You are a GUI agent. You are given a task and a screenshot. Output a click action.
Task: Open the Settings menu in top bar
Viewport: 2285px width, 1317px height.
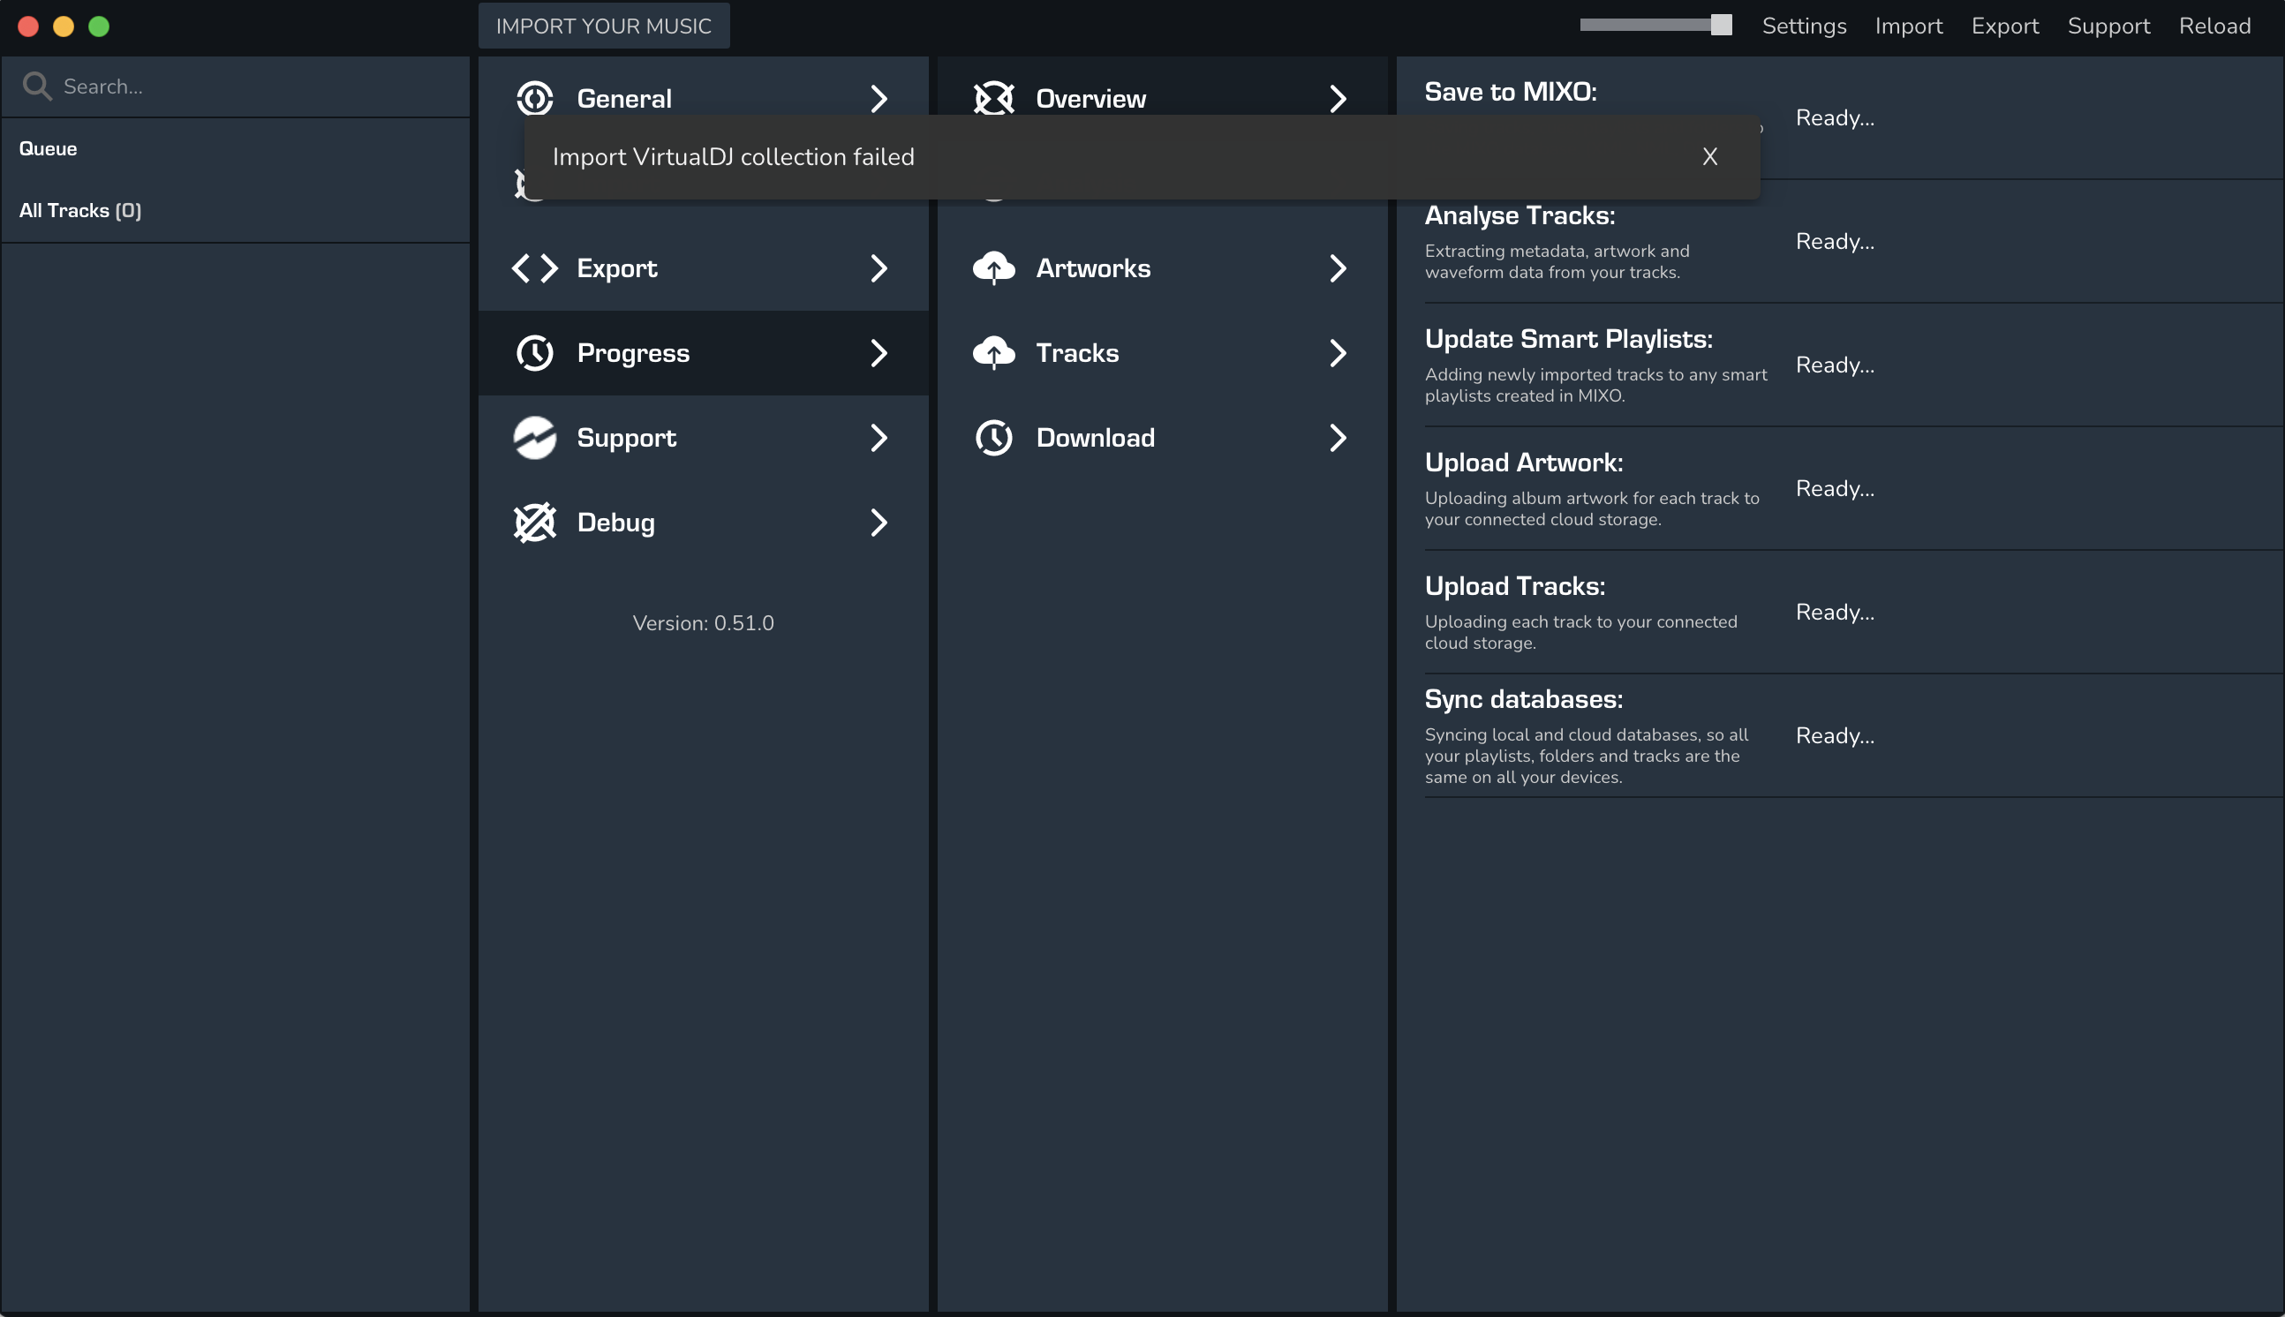point(1803,26)
